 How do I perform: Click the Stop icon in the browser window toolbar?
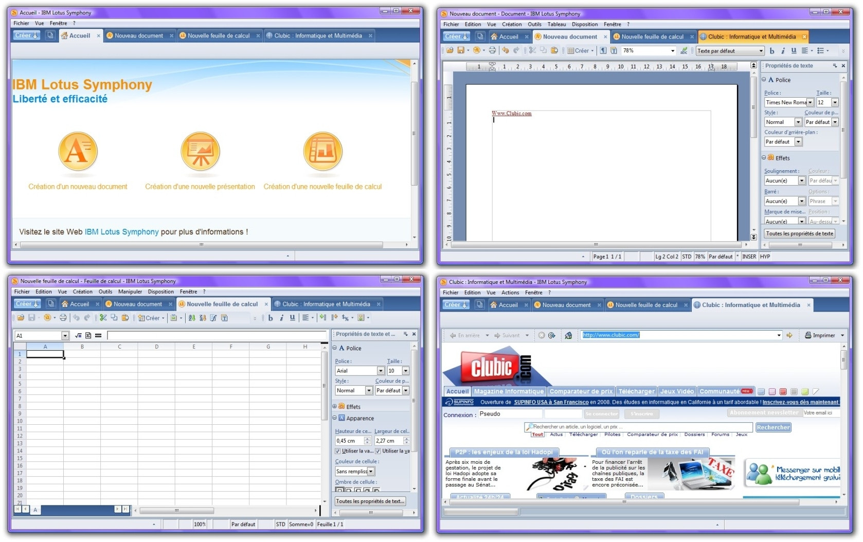(x=542, y=335)
